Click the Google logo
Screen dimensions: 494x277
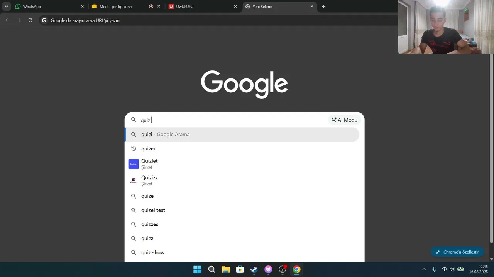tap(244, 84)
